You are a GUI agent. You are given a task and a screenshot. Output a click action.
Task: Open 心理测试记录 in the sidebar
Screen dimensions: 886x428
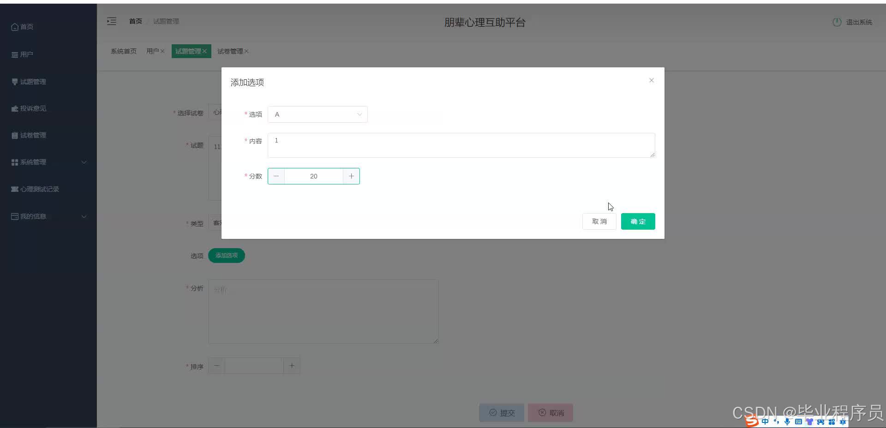click(35, 189)
